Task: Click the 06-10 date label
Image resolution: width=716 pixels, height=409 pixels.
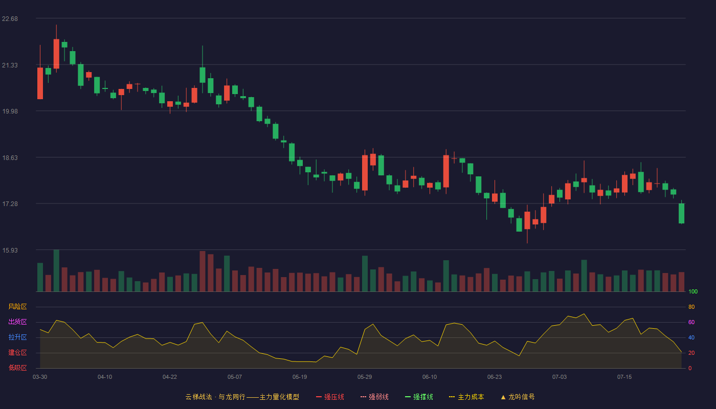Action: 430,377
